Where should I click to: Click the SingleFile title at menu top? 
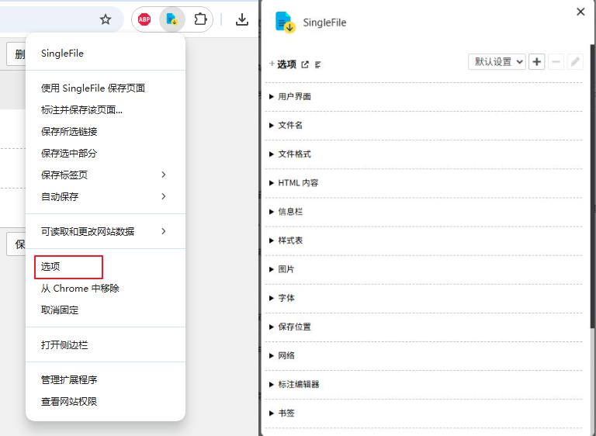tap(62, 54)
